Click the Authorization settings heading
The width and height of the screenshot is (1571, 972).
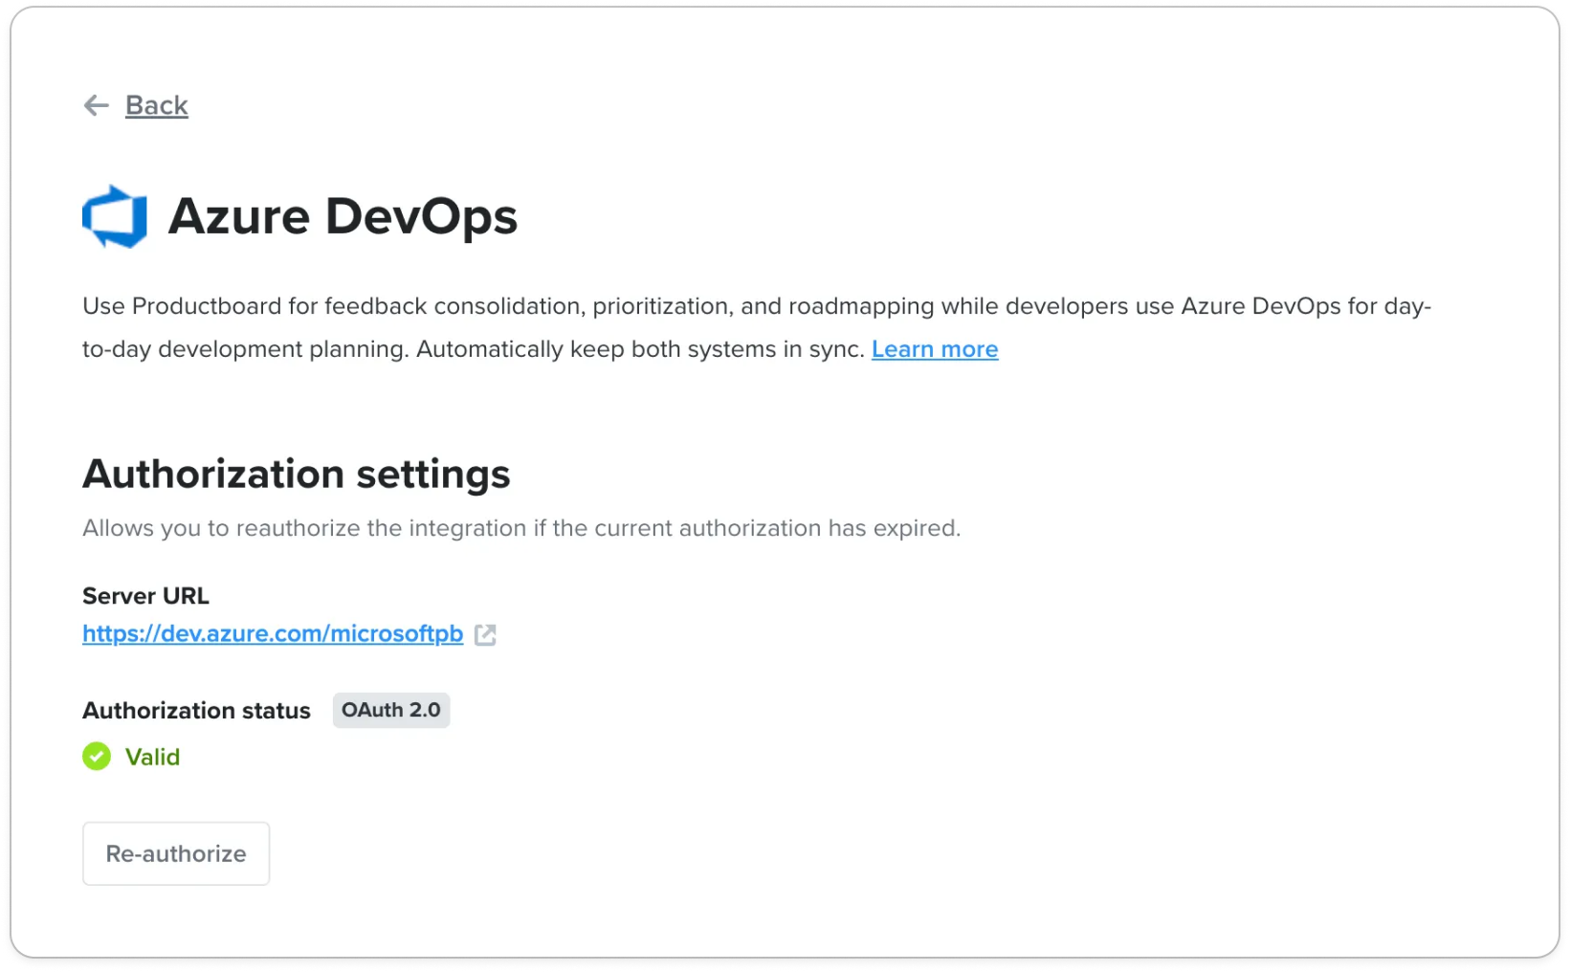tap(297, 474)
